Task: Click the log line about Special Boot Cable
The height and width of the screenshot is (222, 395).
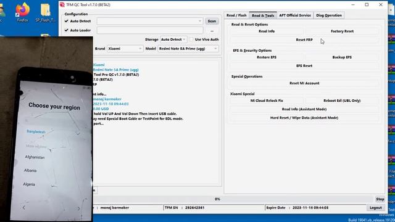Action: (138, 118)
